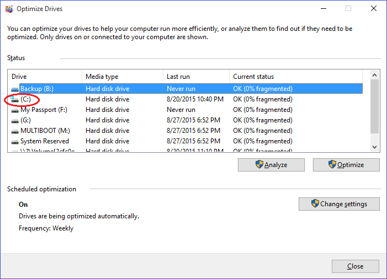Click the Backup (B:) drive icon
The width and height of the screenshot is (387, 279).
[15, 89]
